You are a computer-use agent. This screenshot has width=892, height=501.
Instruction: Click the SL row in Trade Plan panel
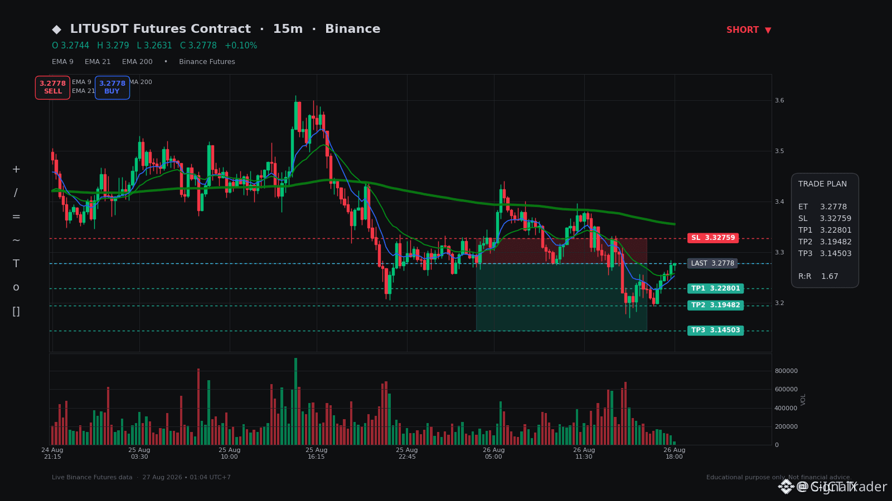tap(825, 219)
